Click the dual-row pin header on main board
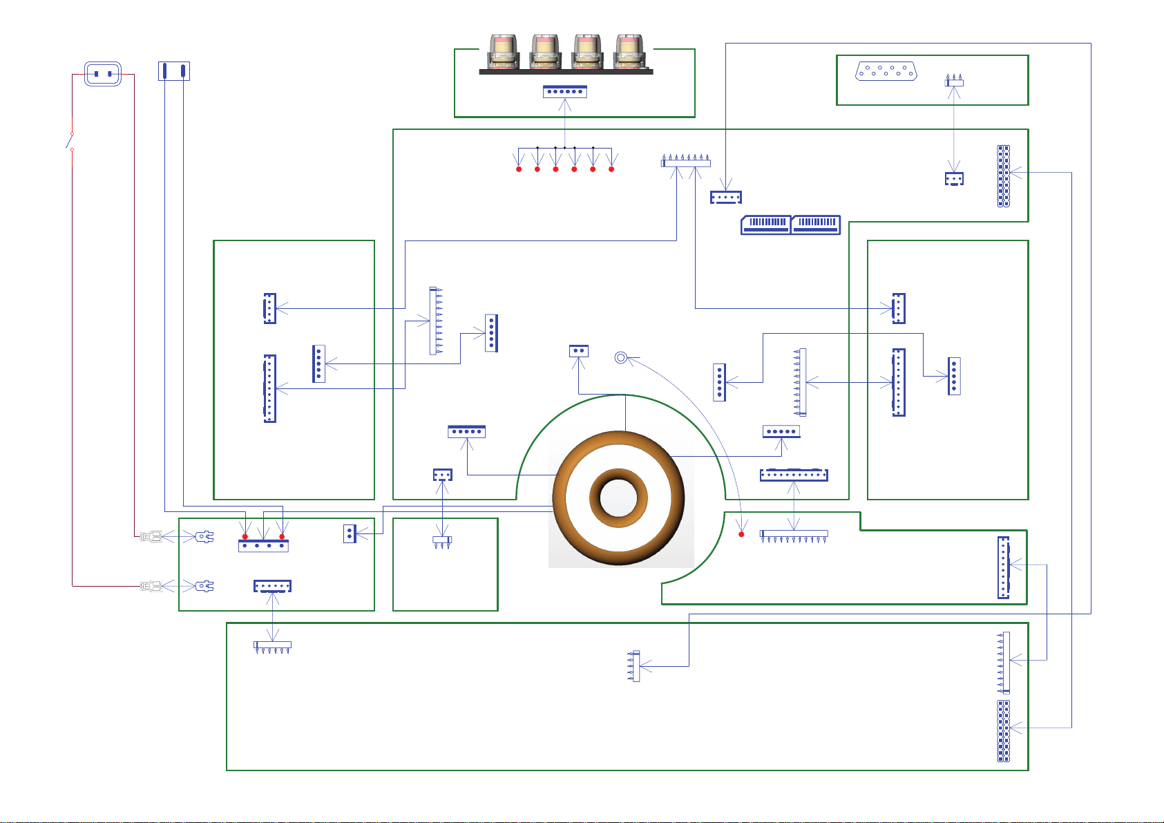The width and height of the screenshot is (1164, 823). tap(1004, 176)
